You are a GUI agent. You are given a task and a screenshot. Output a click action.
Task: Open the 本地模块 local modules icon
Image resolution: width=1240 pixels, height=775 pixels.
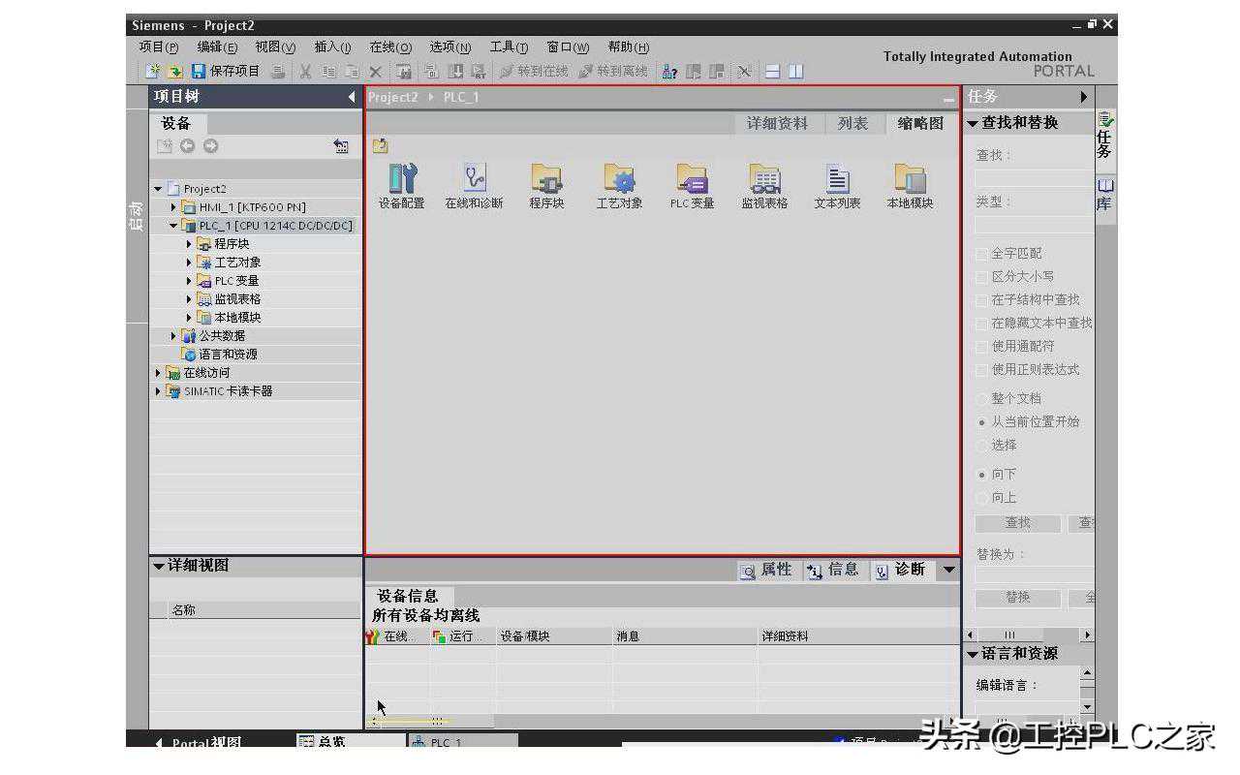[x=910, y=180]
